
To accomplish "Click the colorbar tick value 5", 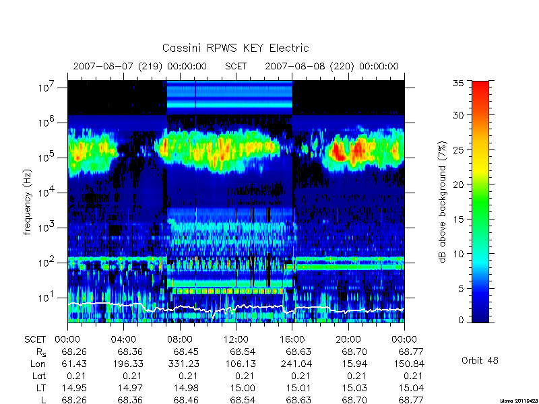I will 461,289.
